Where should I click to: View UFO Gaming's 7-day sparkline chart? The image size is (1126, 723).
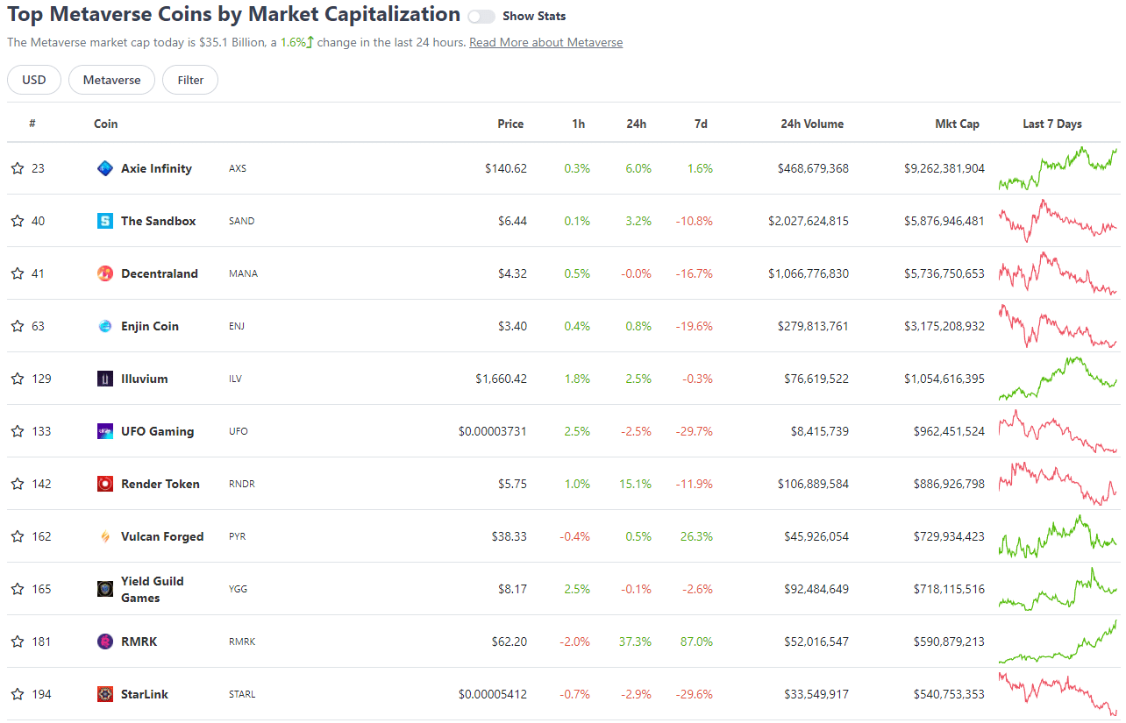point(1058,431)
